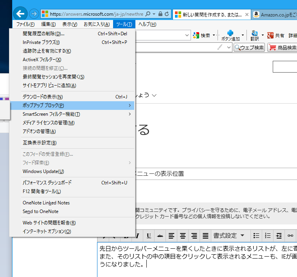Switch to the Amazon.co.jp tab

coord(275,15)
